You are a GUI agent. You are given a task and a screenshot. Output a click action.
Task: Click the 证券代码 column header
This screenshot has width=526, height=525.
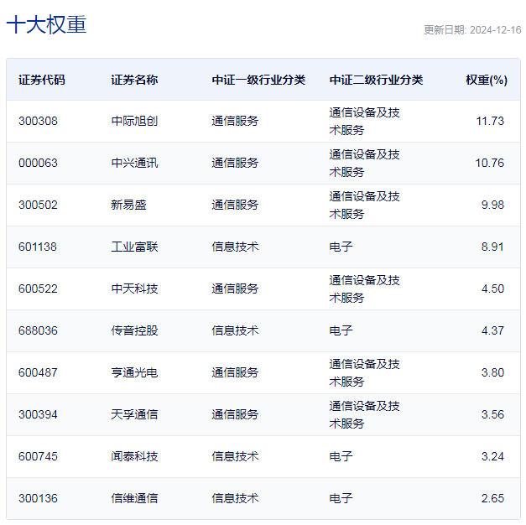click(42, 80)
